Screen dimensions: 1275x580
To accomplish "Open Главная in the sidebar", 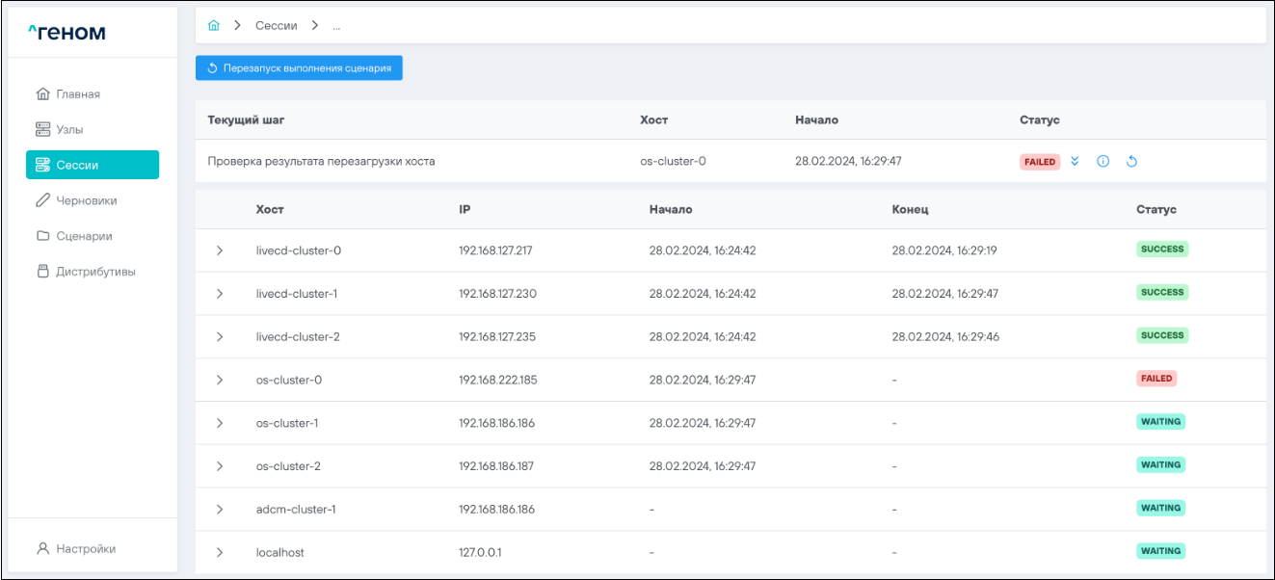I will tap(77, 94).
